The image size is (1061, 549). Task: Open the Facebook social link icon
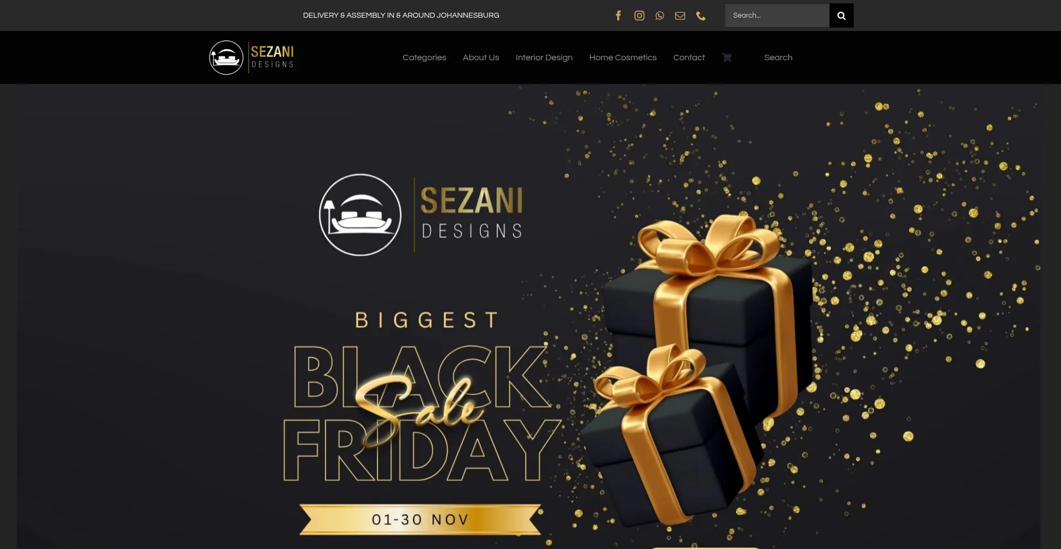point(618,15)
